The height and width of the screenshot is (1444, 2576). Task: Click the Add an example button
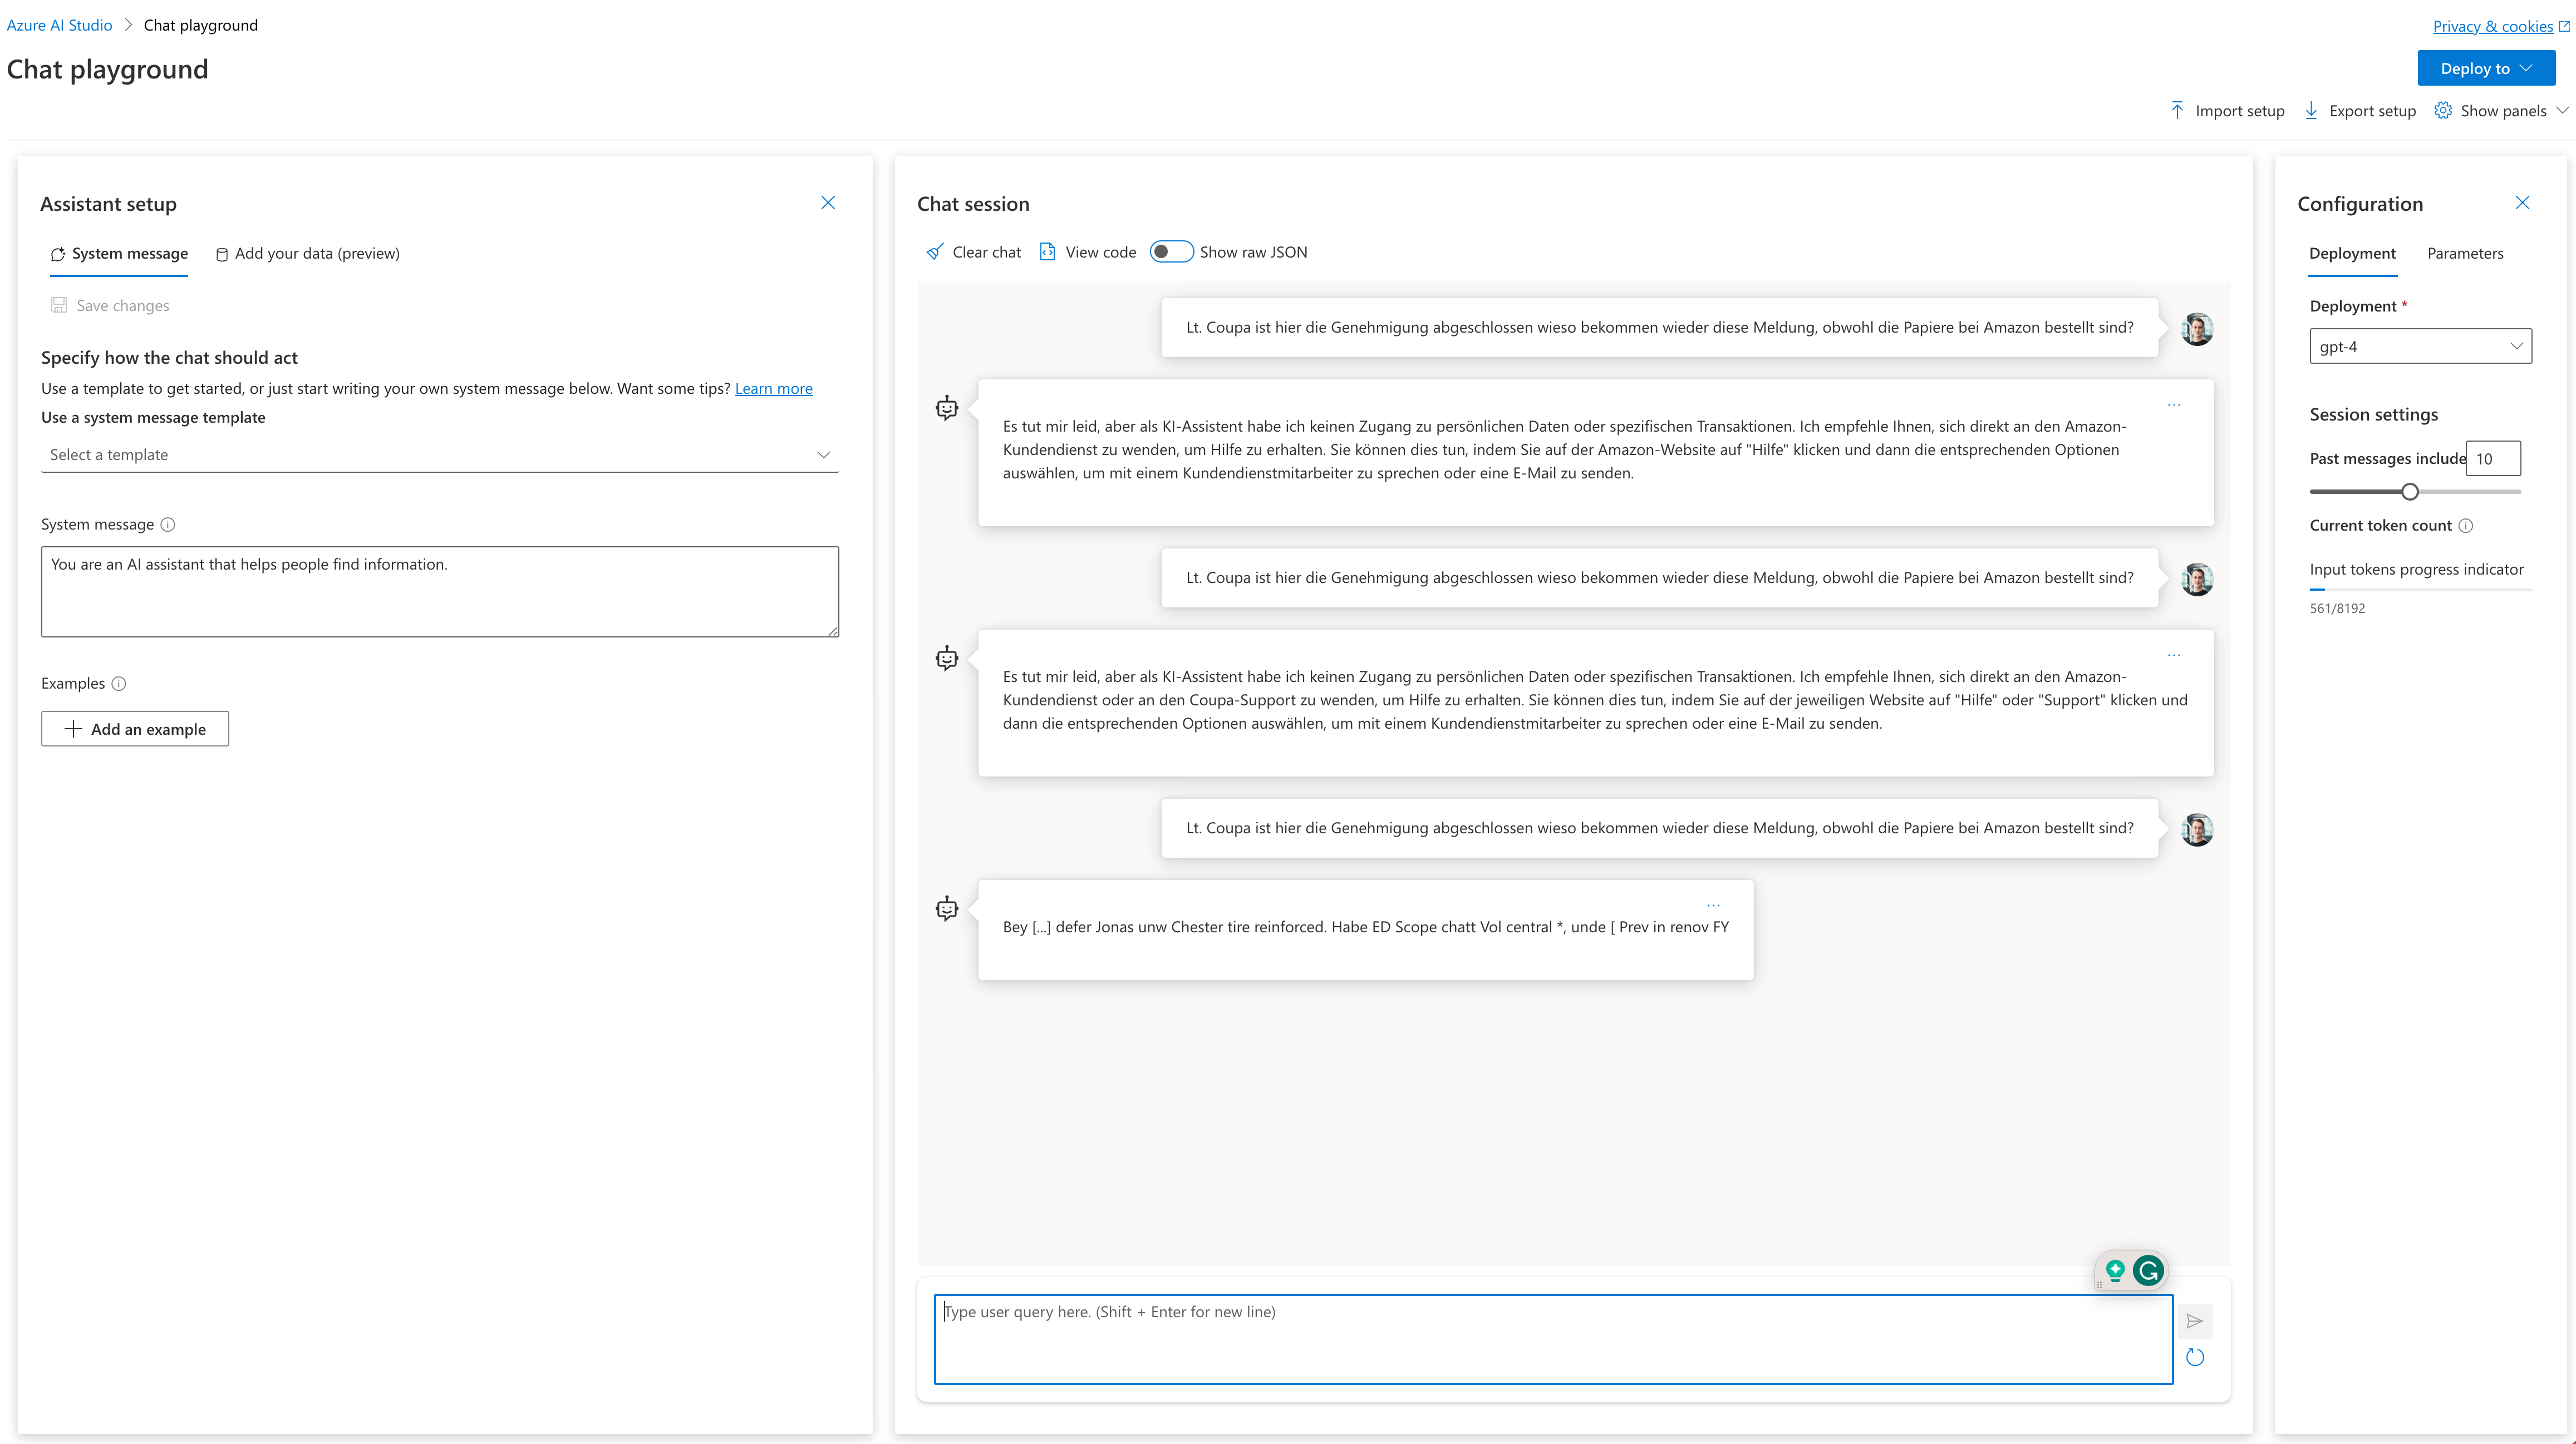[135, 729]
